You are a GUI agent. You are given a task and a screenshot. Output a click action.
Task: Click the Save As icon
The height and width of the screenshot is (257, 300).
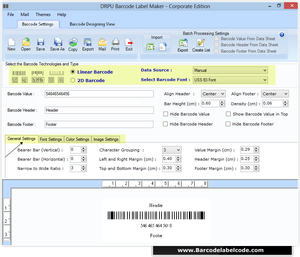pyautogui.click(x=58, y=42)
